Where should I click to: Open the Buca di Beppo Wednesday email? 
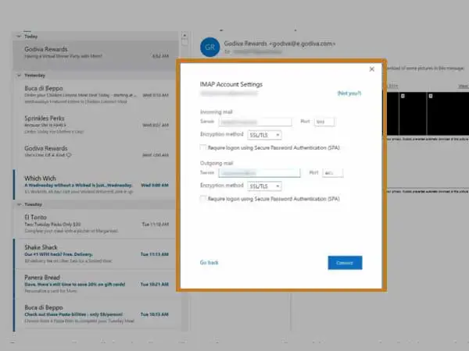[95, 94]
